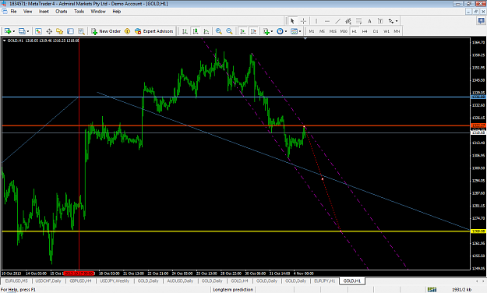The height and width of the screenshot is (293, 487).
Task: Expand the Arrows tool dropdown
Action: pos(397,22)
